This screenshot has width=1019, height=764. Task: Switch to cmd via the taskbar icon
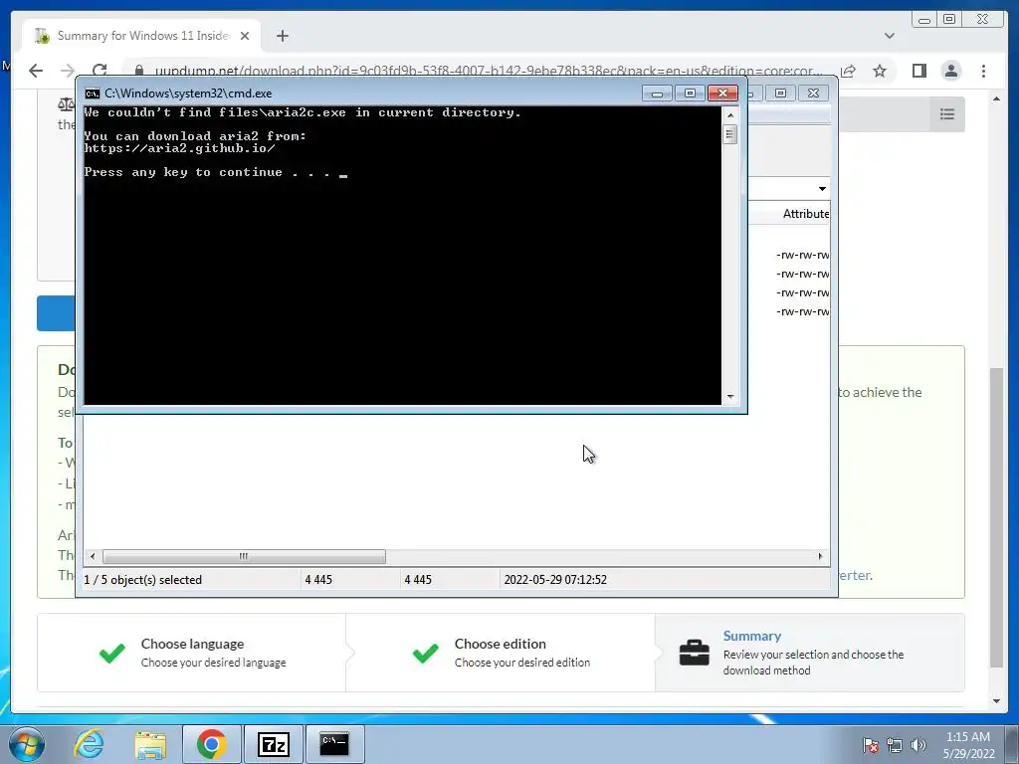coord(334,744)
